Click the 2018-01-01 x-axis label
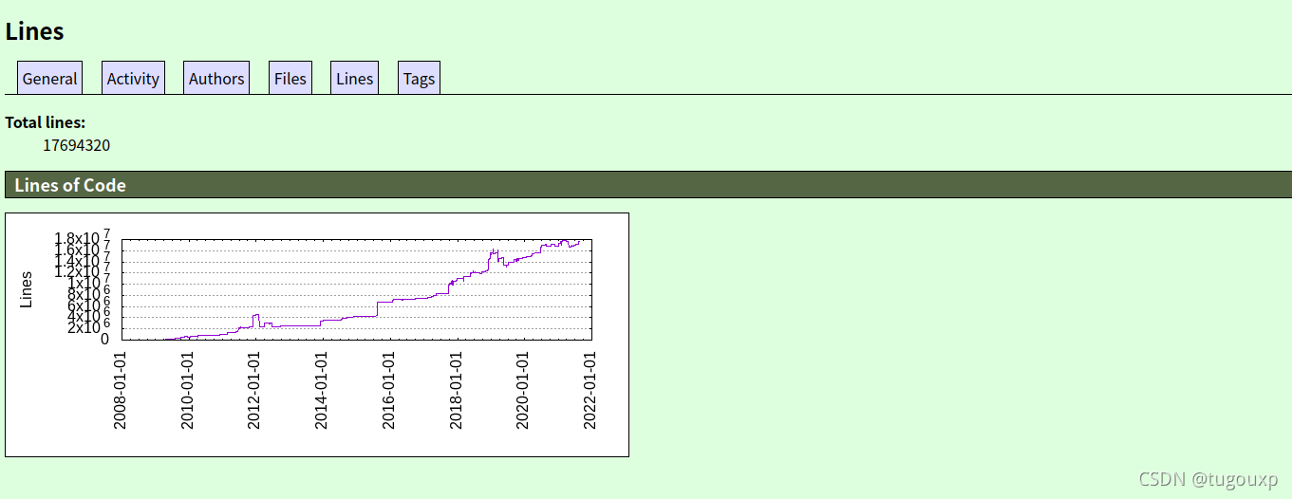 [x=456, y=389]
